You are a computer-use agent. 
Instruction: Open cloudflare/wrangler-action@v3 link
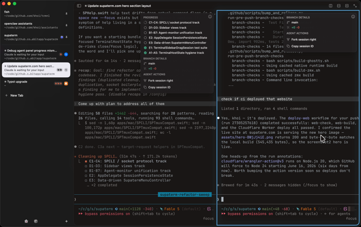(252, 161)
